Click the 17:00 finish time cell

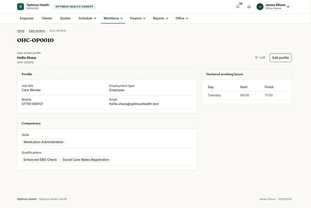269,95
